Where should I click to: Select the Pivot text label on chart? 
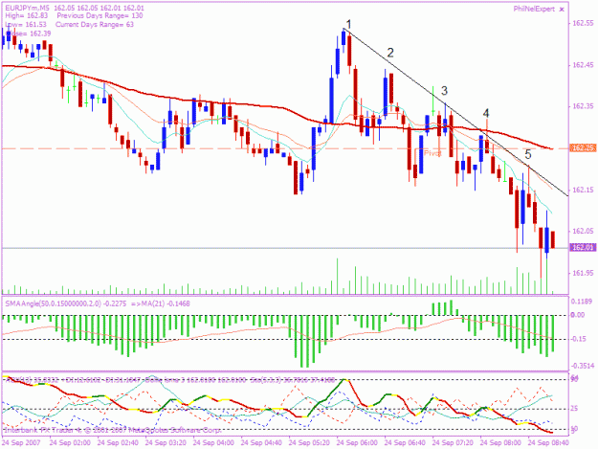point(432,153)
